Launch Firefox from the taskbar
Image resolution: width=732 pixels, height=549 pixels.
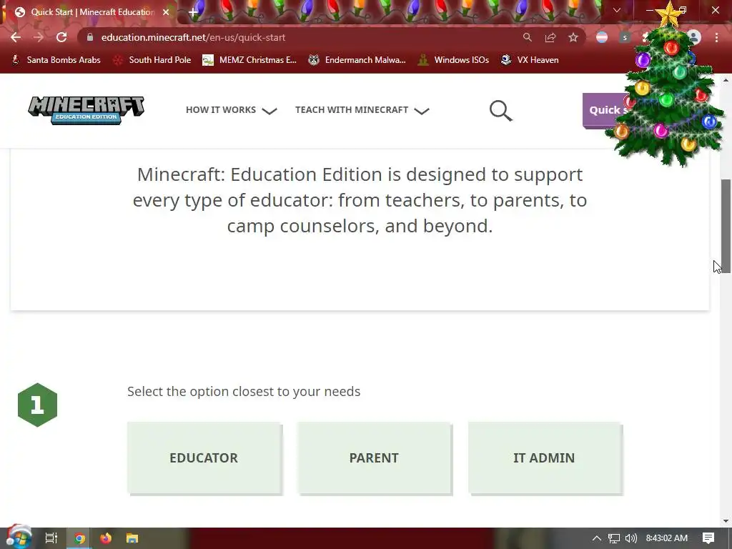[106, 538]
